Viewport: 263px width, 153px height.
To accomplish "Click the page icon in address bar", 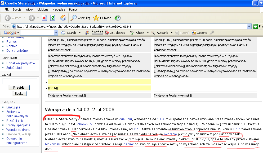I will pos(14,26).
